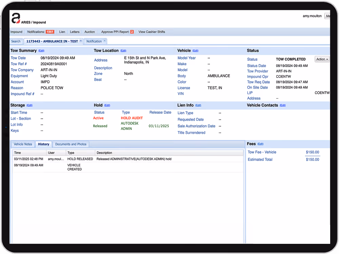The height and width of the screenshot is (254, 339).
Task: Sort history by Description column header
Action: (x=169, y=153)
